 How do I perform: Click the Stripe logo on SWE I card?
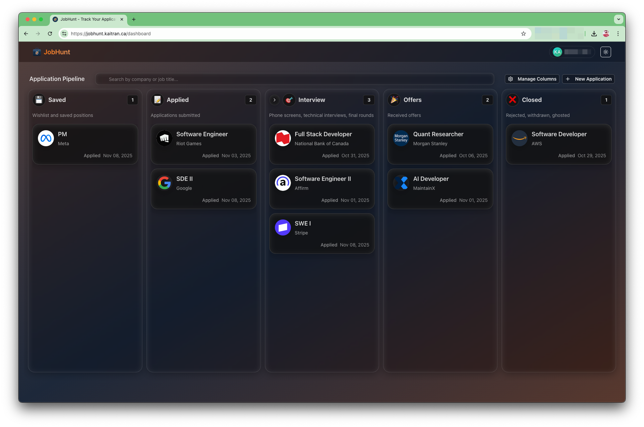point(283,227)
